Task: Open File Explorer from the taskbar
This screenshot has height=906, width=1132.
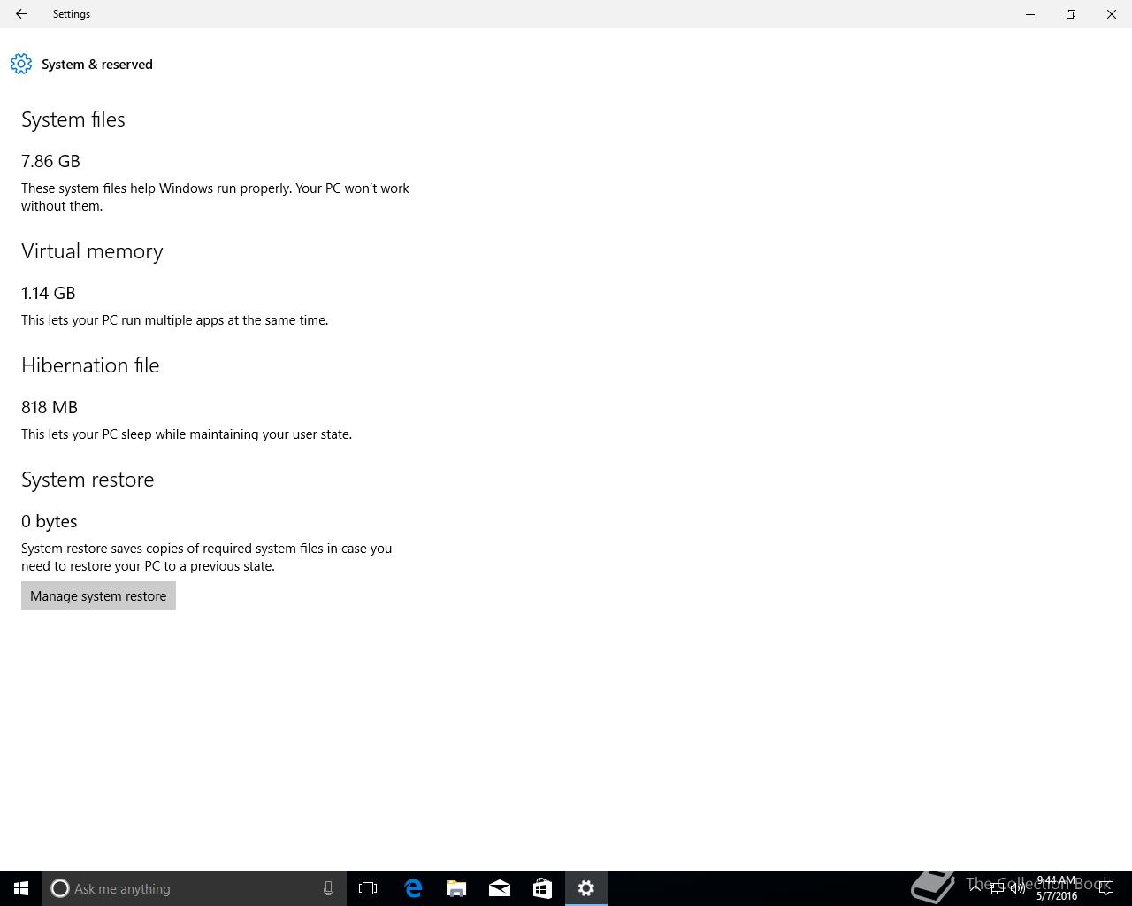Action: (456, 888)
